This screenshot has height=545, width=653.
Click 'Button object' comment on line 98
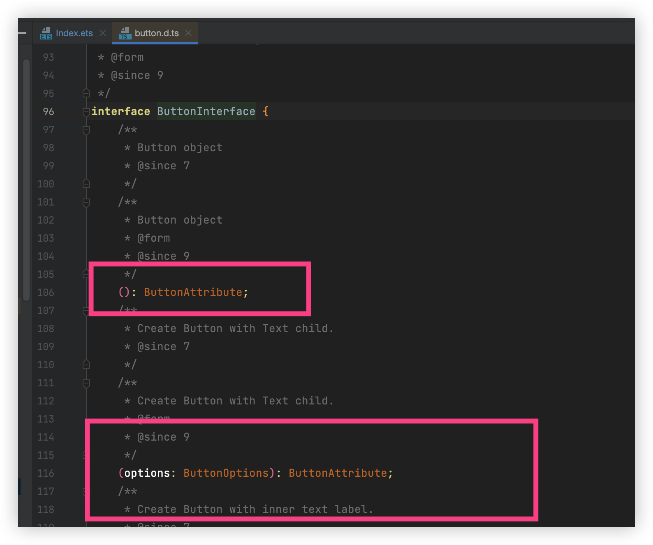click(180, 148)
